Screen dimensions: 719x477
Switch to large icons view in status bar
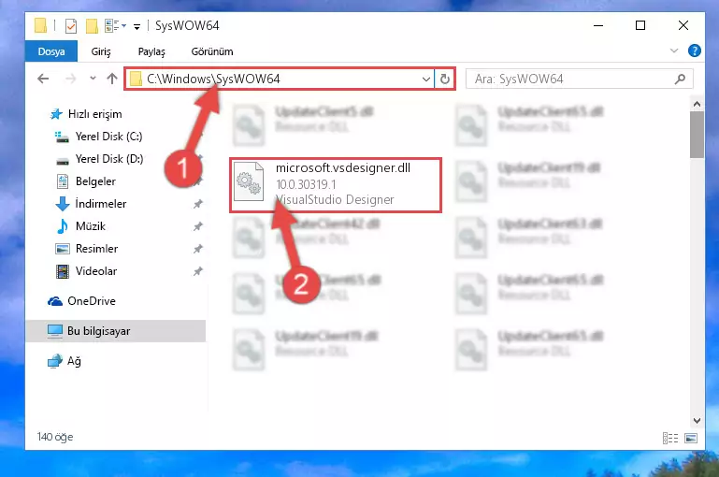pyautogui.click(x=691, y=438)
